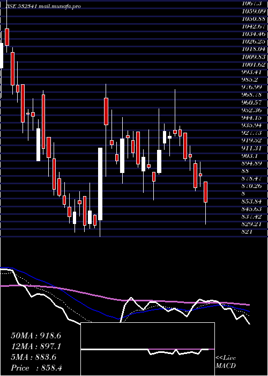Select the 1009.83 price level label
The height and width of the screenshot is (376, 268).
click(x=255, y=57)
